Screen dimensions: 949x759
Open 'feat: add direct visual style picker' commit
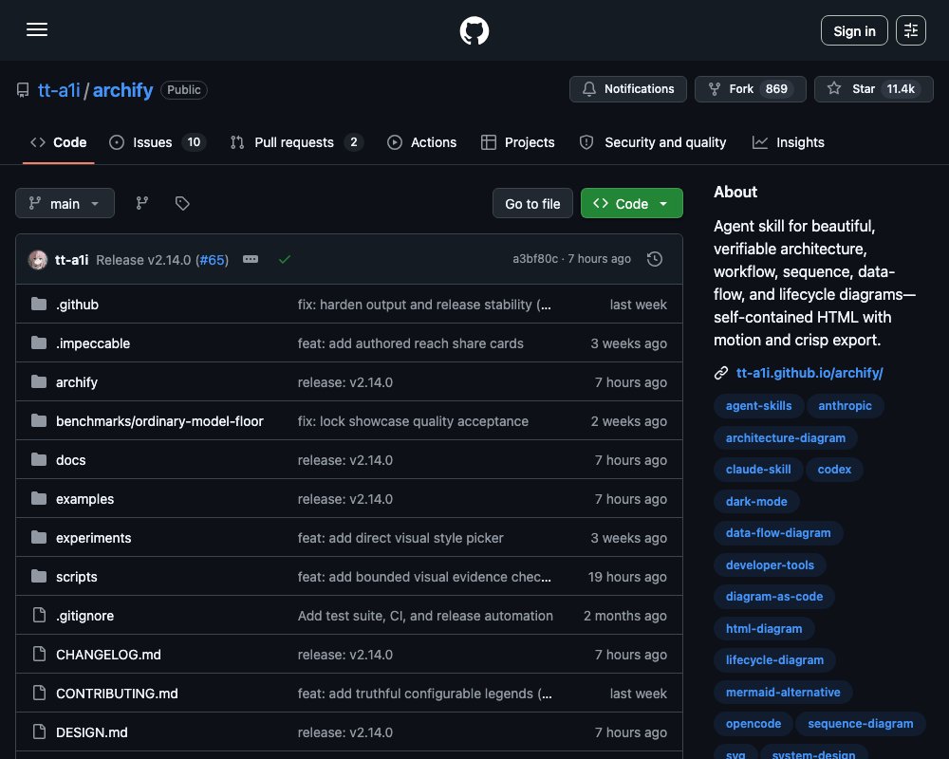400,538
